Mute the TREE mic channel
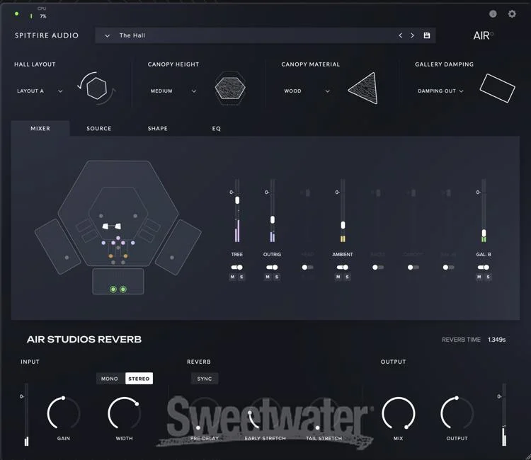 232,277
